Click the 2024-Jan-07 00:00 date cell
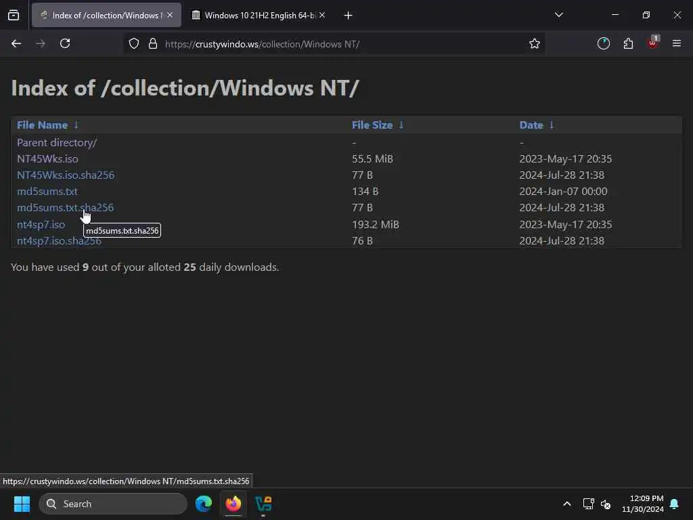This screenshot has height=520, width=693. coord(563,192)
